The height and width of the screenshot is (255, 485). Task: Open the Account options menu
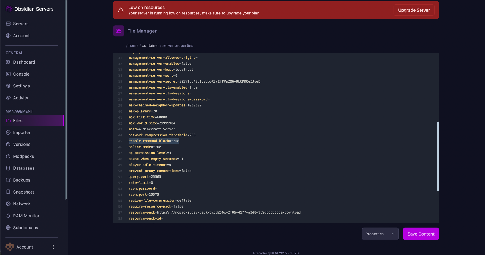point(53,247)
